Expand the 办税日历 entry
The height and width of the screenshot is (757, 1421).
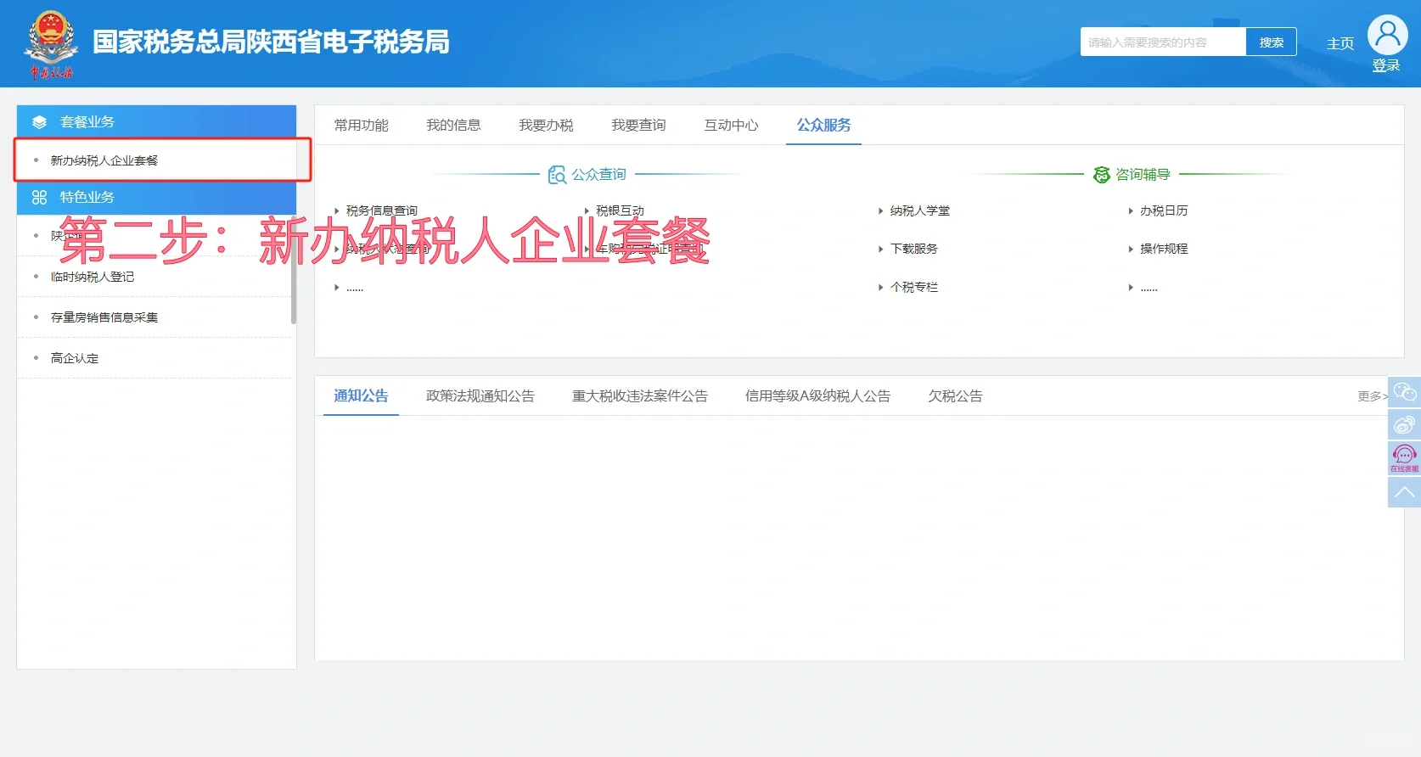[x=1163, y=210]
